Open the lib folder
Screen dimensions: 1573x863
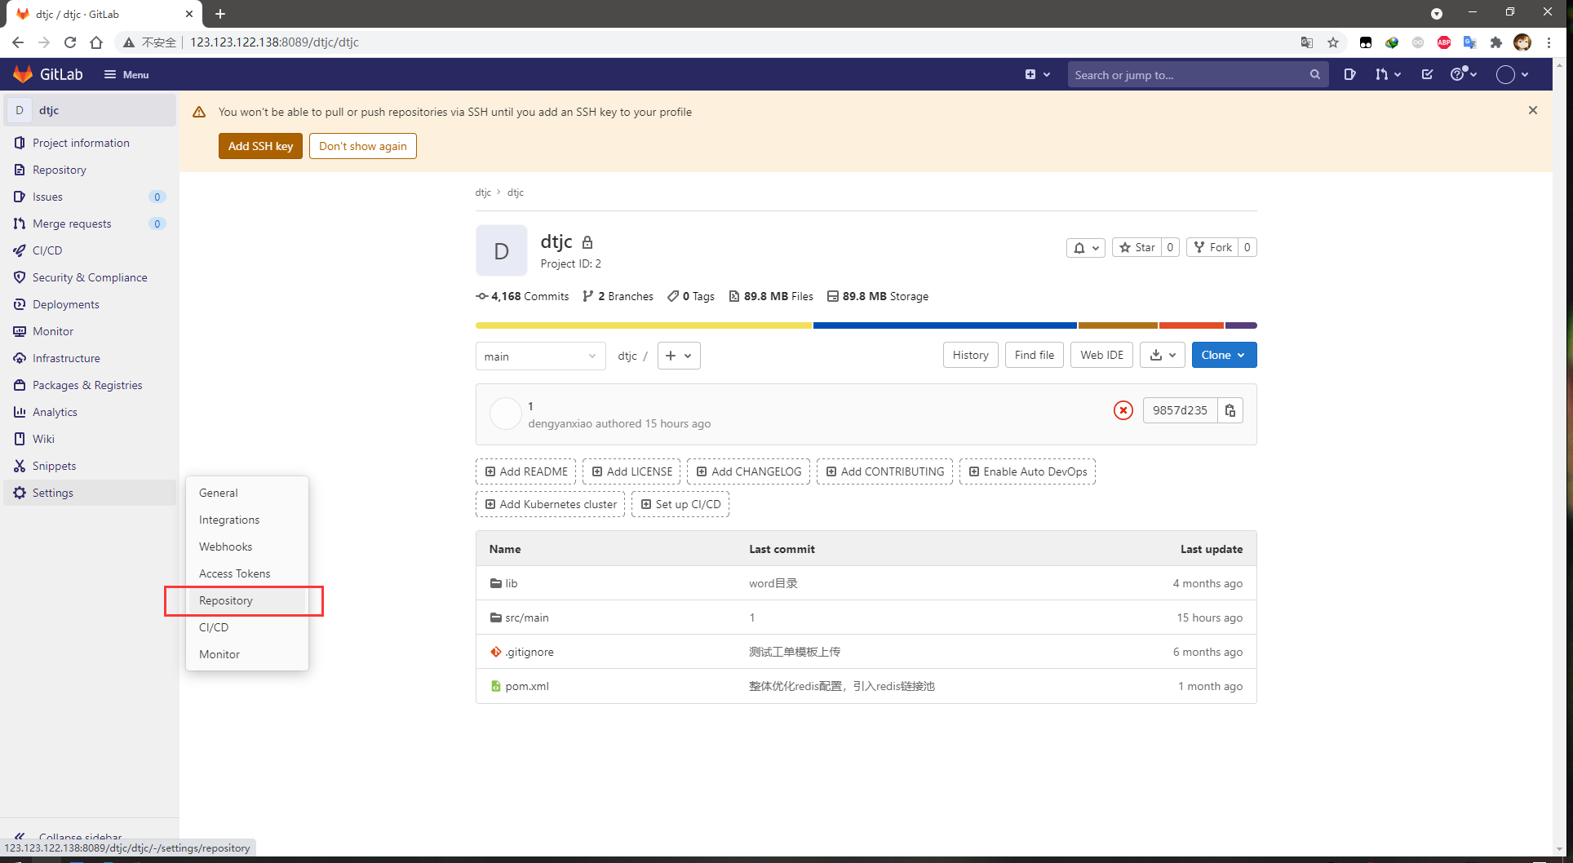point(512,583)
